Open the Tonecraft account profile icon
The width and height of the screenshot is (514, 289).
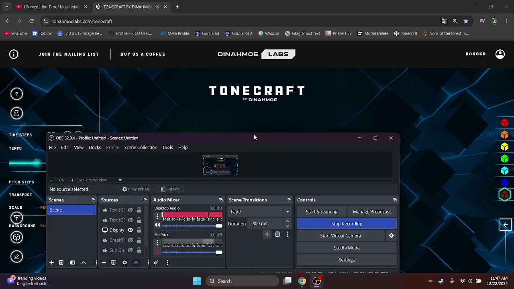(500, 54)
